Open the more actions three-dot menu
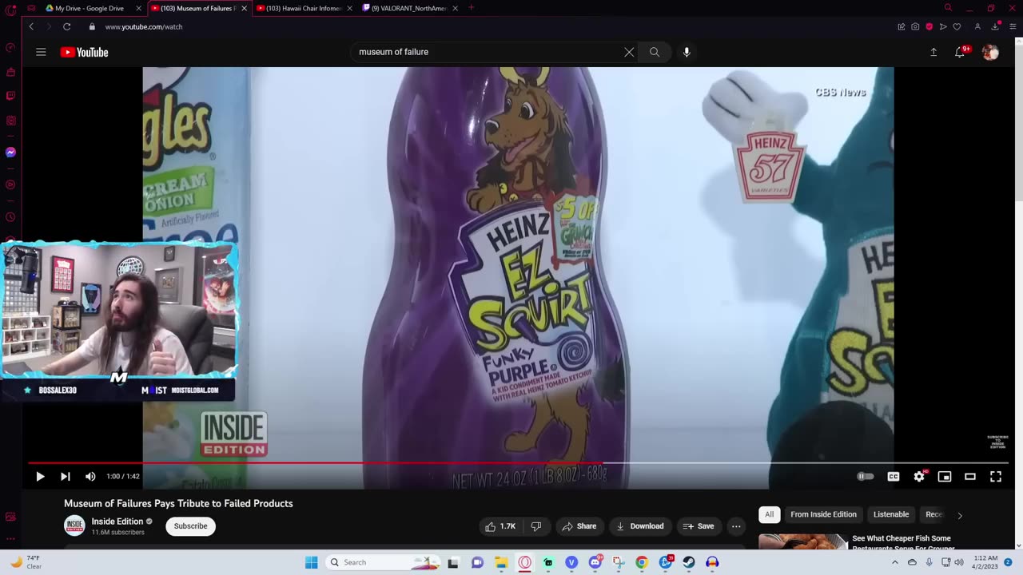 [x=736, y=526]
